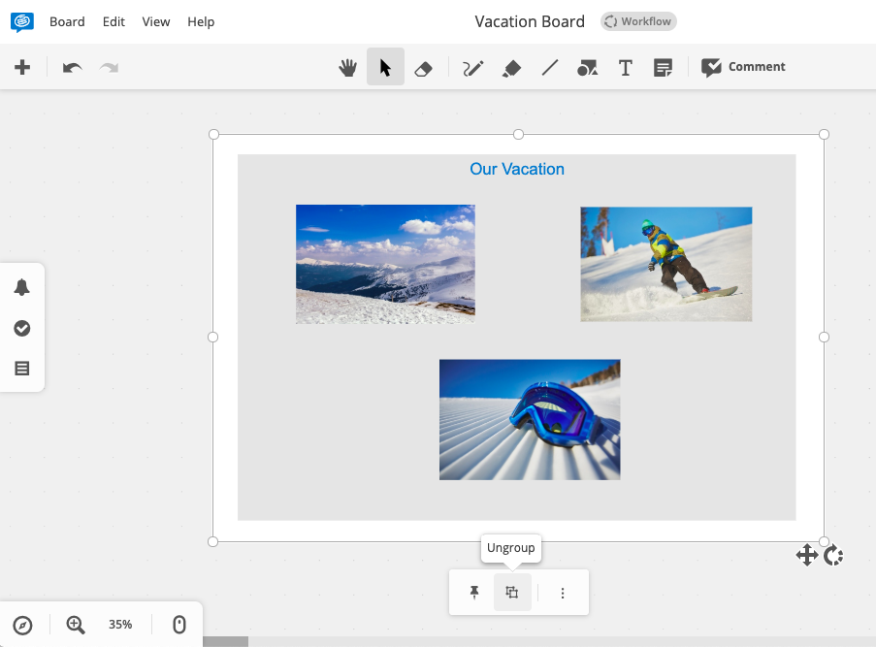This screenshot has width=876, height=647.
Task: Select the arrow selection tool
Action: click(385, 67)
